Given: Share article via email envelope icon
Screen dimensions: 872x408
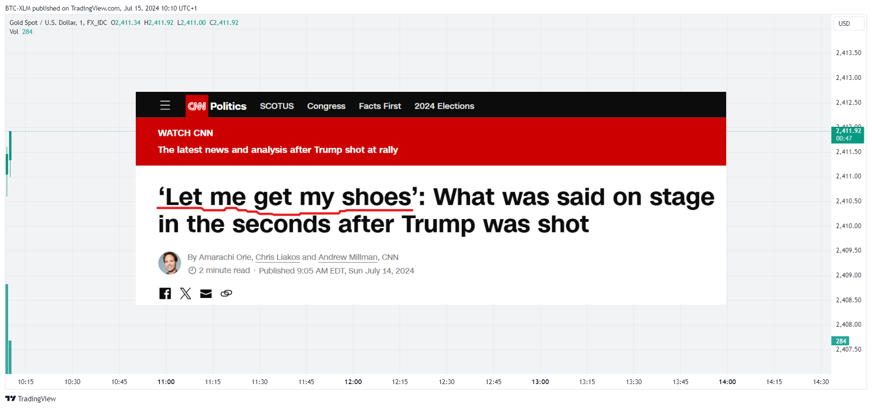Looking at the screenshot, I should tap(206, 294).
